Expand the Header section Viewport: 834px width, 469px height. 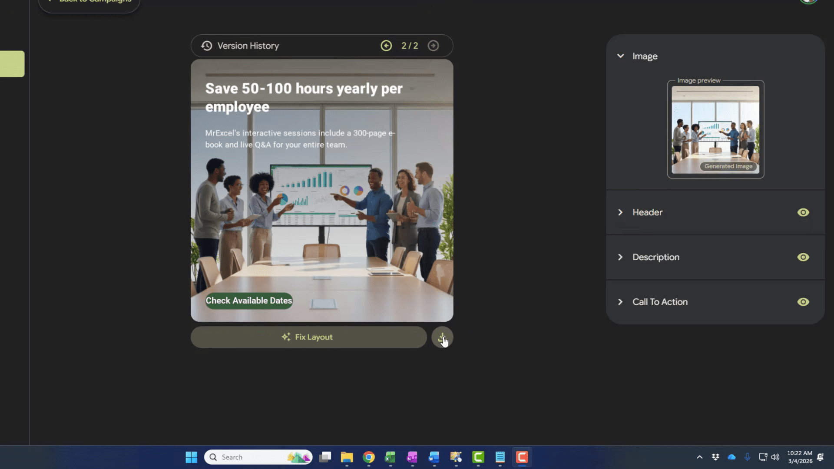click(x=620, y=212)
